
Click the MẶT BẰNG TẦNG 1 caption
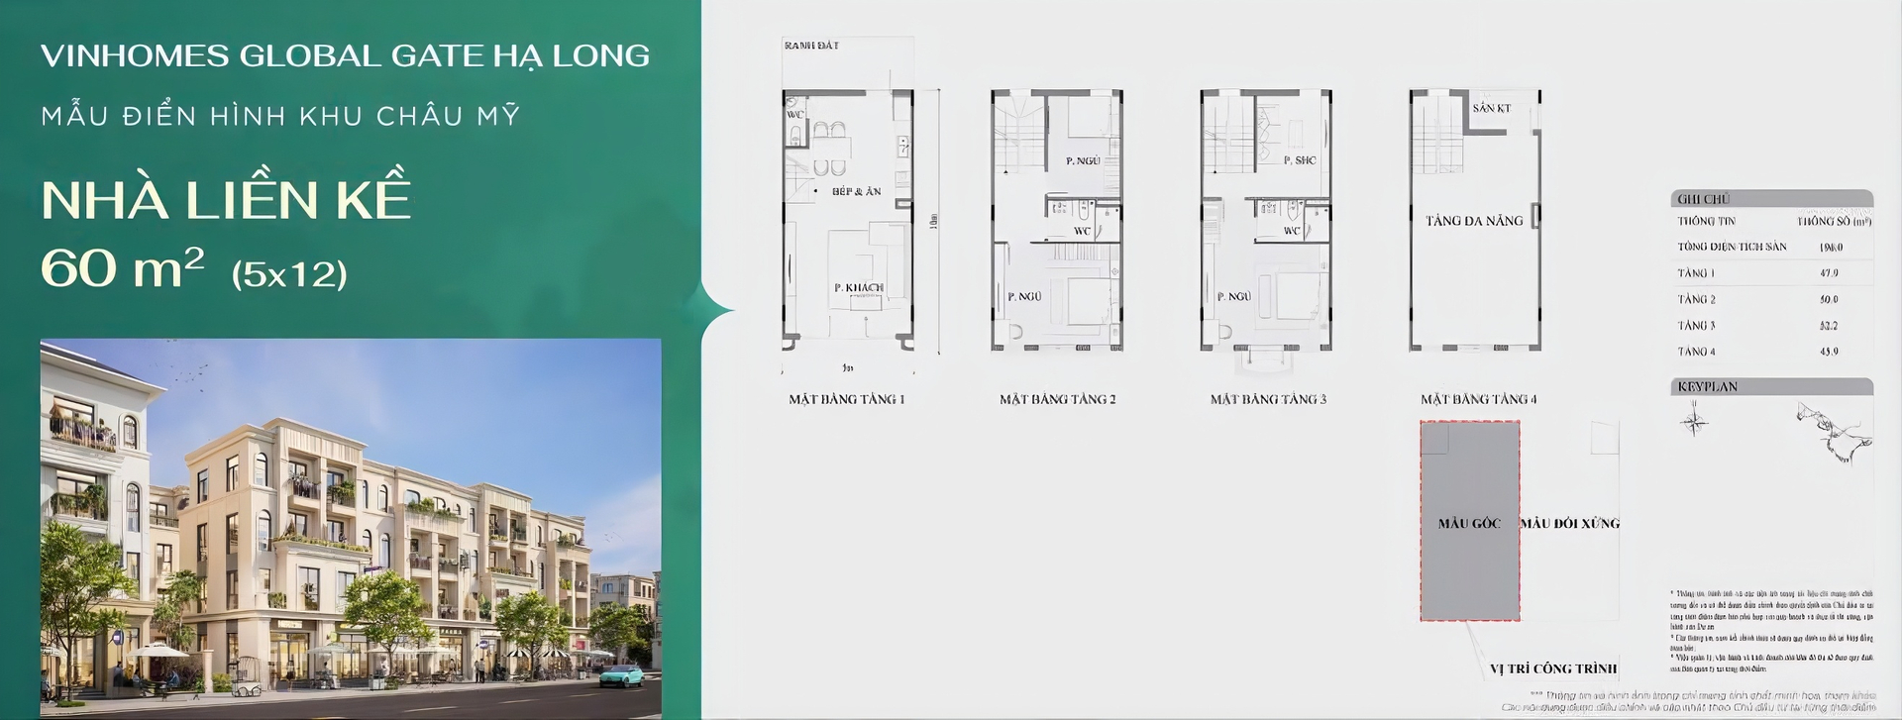click(847, 399)
